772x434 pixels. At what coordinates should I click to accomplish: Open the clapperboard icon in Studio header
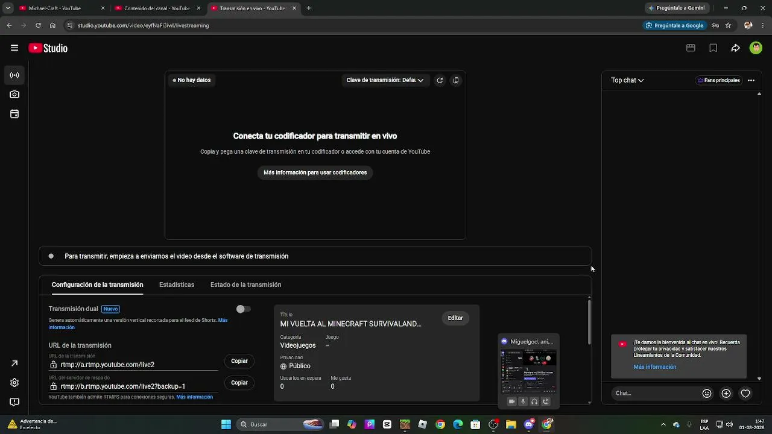691,48
